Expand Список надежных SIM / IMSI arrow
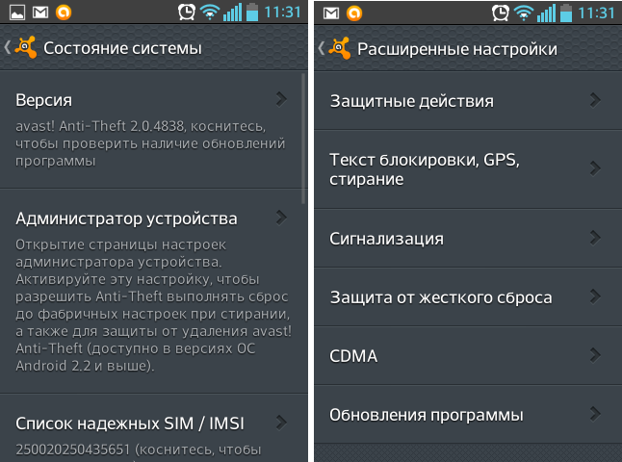The image size is (622, 462). pos(280,421)
